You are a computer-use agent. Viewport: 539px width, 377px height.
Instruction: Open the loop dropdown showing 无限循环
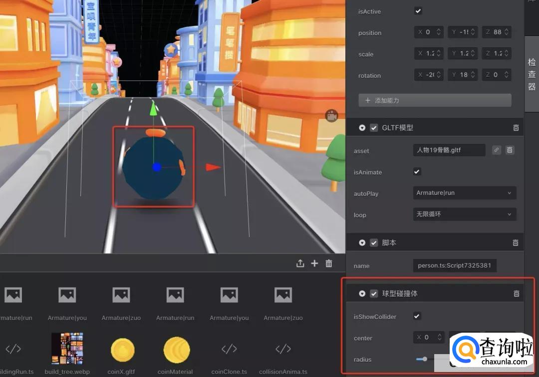pyautogui.click(x=464, y=214)
